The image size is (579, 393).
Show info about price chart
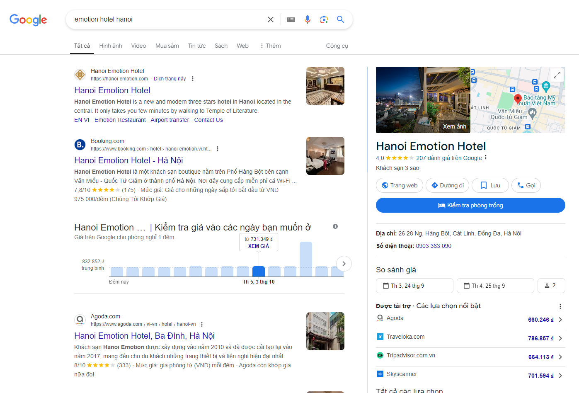[335, 226]
